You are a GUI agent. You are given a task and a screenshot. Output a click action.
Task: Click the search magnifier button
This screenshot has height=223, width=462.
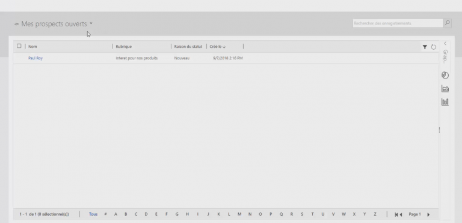[x=448, y=23]
